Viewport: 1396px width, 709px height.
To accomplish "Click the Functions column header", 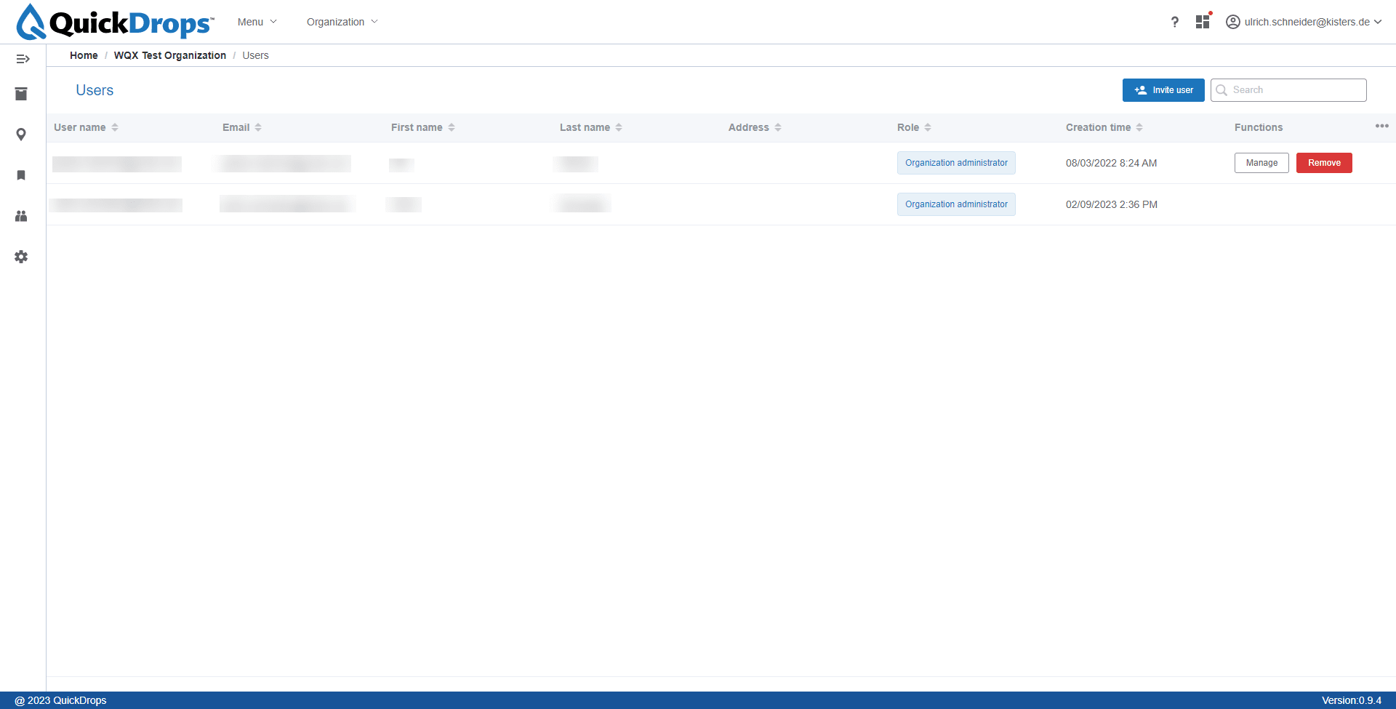I will click(1259, 127).
